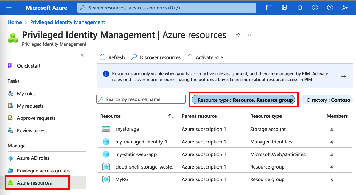The height and width of the screenshot is (195, 356).
Task: Click Storage account type cell
Action: pyautogui.click(x=268, y=129)
